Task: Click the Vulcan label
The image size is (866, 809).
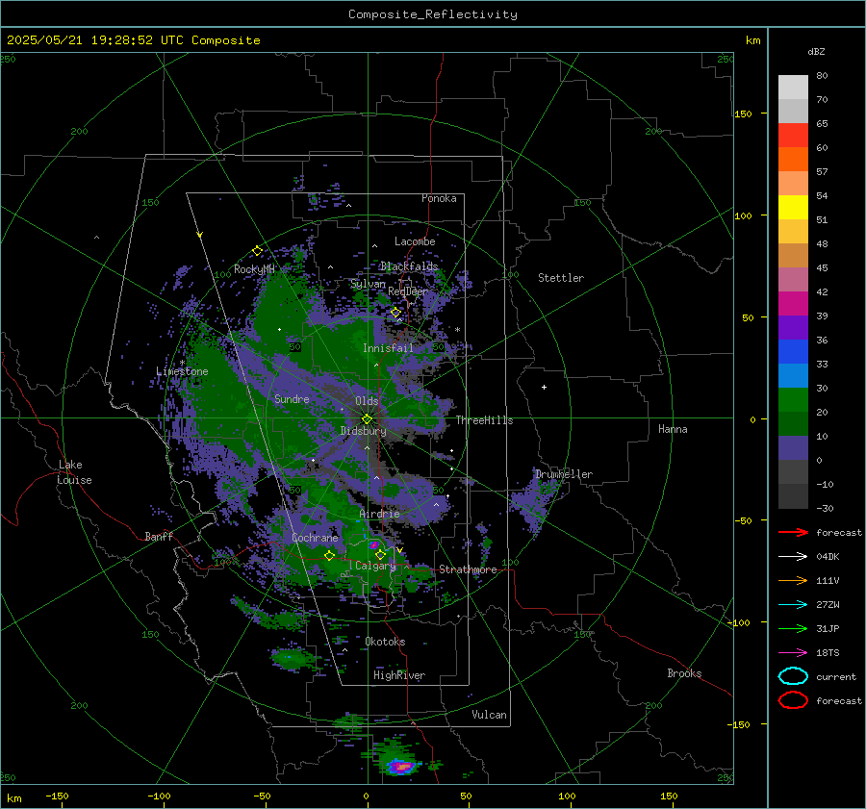Action: (489, 715)
